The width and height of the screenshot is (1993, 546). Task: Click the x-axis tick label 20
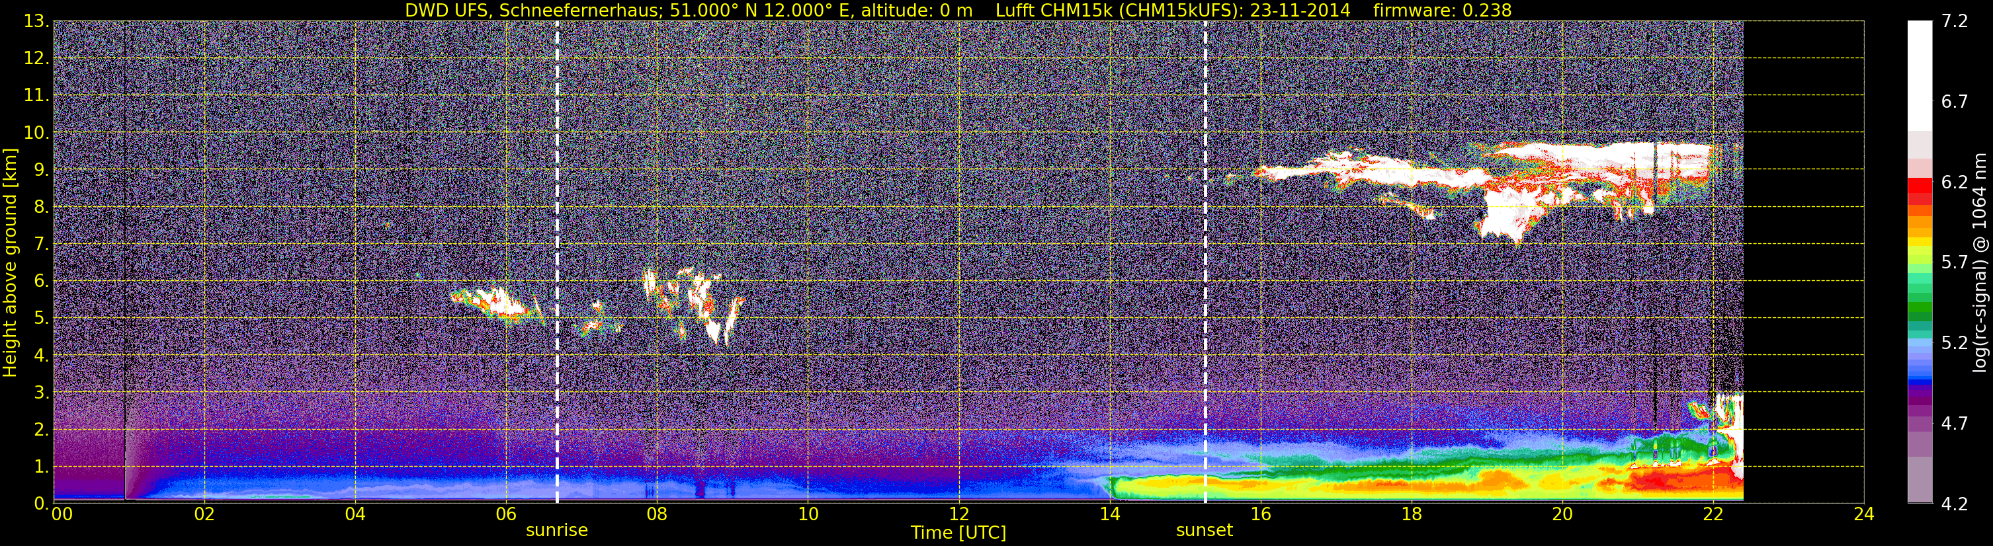(1562, 514)
